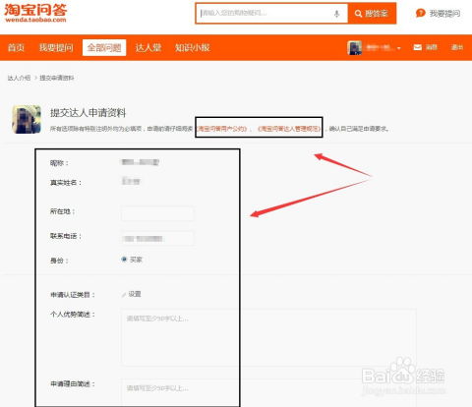
Task: Select the 全部问题 nav tab
Action: (x=104, y=48)
